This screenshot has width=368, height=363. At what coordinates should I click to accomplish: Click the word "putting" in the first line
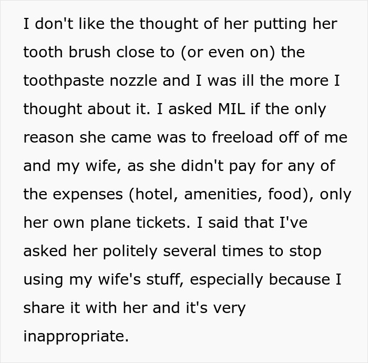280,24
